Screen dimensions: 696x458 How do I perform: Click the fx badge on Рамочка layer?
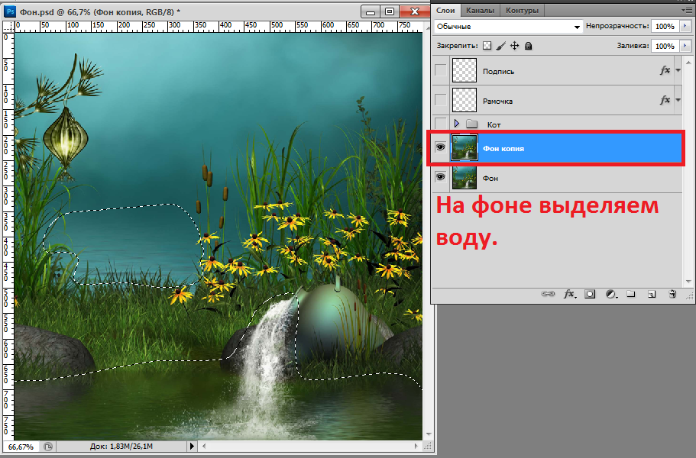tap(665, 100)
